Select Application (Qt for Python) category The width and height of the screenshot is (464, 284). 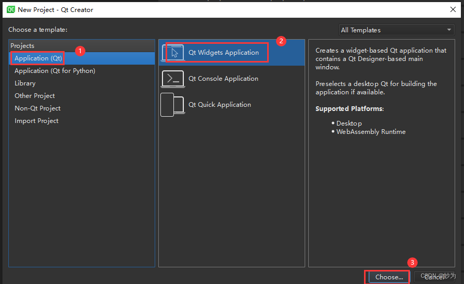[82, 71]
